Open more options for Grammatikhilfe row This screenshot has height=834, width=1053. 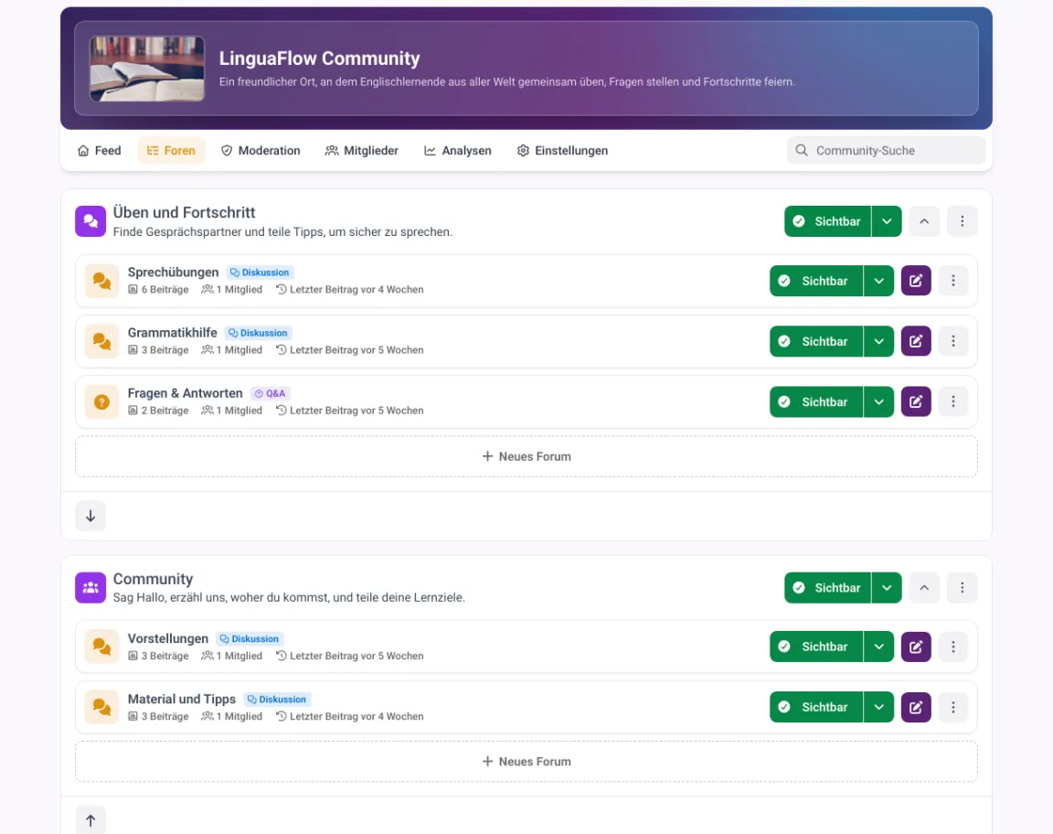(953, 341)
